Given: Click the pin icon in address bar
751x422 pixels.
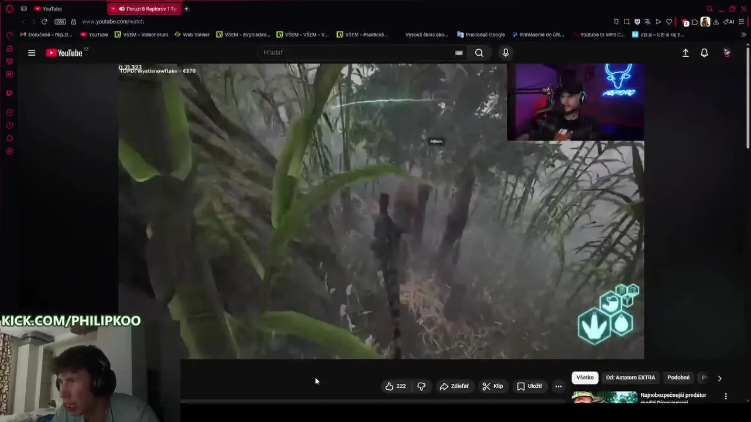Looking at the screenshot, I should [x=616, y=22].
